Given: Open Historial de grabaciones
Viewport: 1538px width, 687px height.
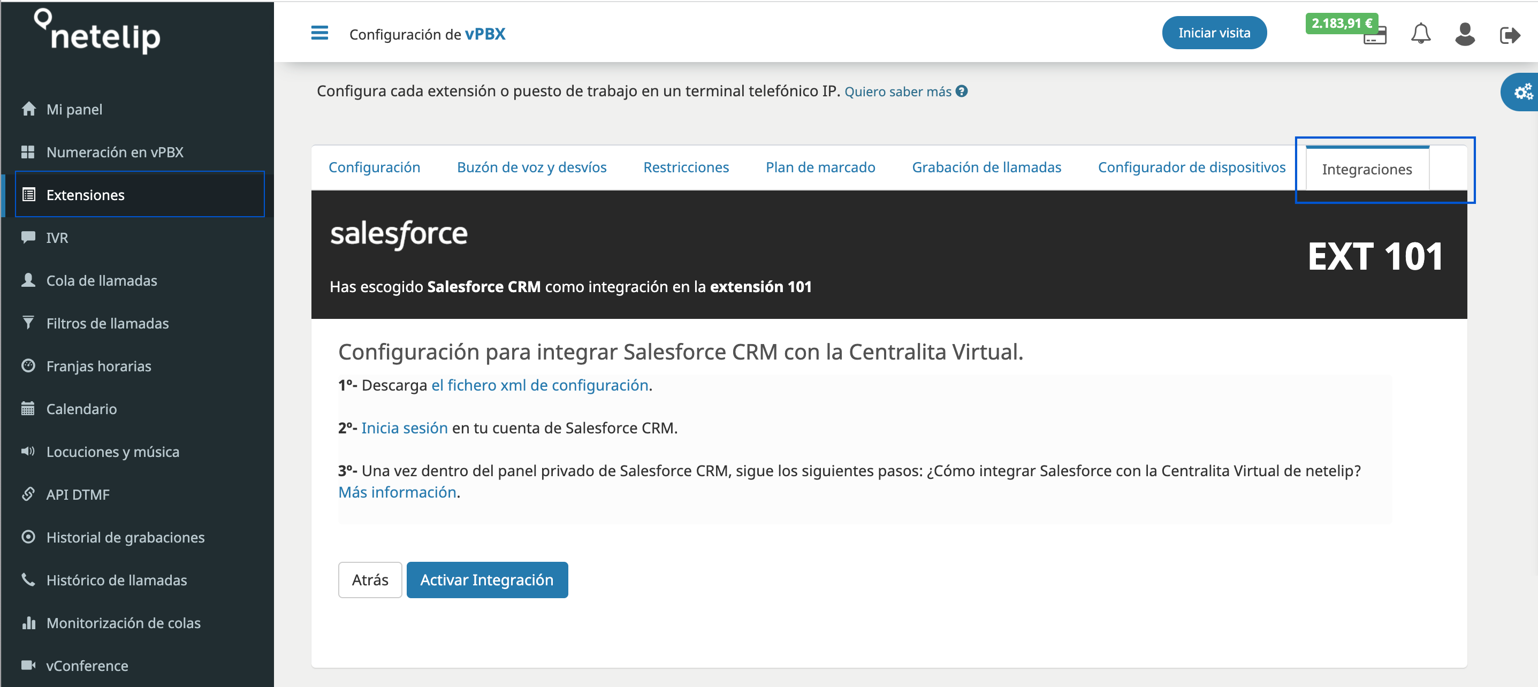Looking at the screenshot, I should click(126, 537).
